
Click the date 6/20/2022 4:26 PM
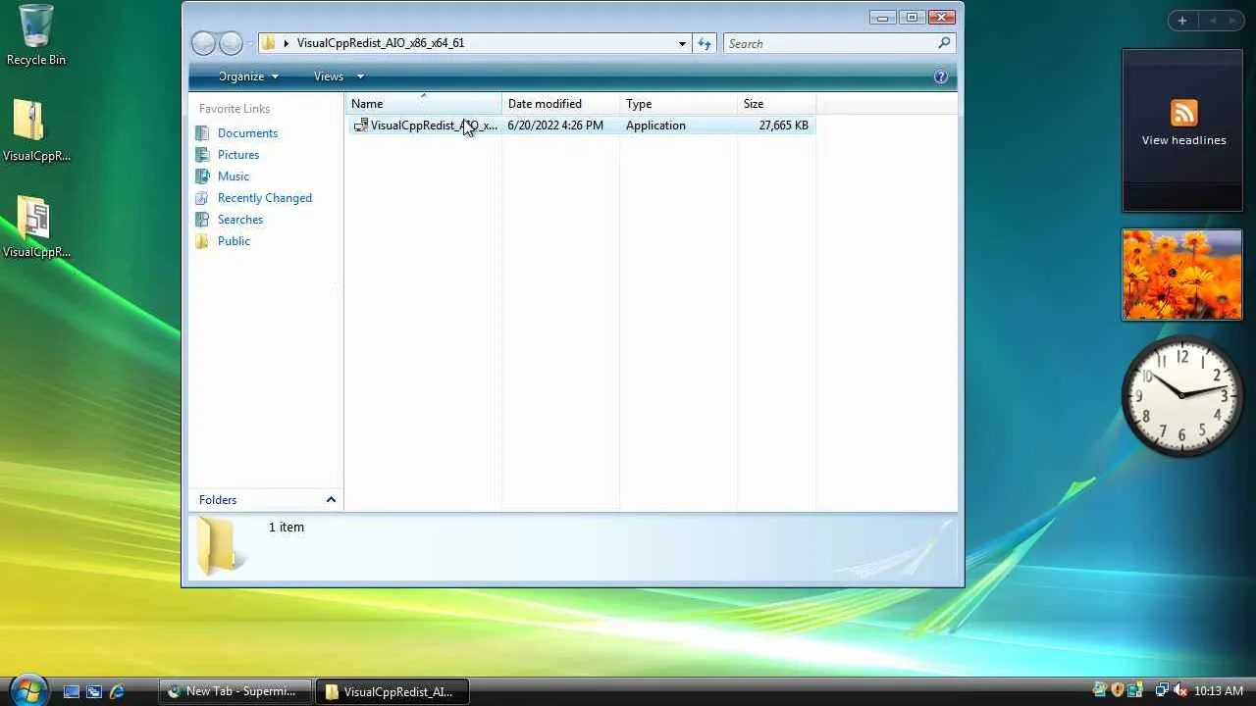pyautogui.click(x=555, y=126)
